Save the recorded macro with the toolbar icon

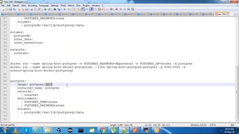coord(133,9)
